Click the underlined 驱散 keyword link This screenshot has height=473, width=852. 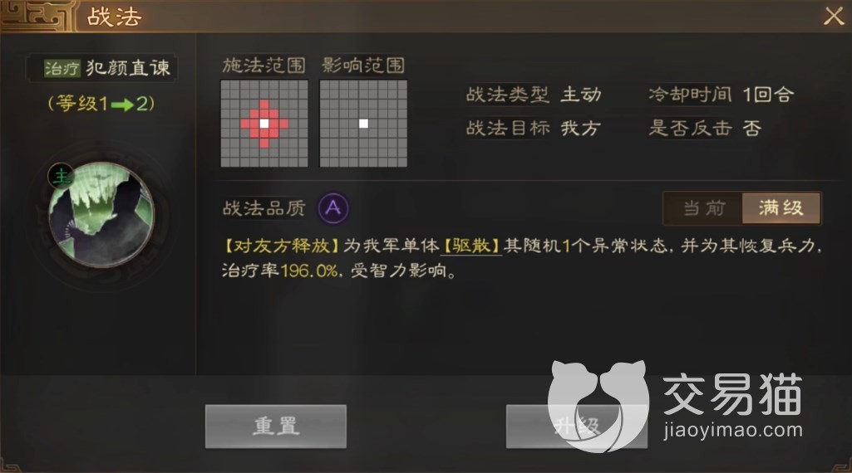[471, 246]
